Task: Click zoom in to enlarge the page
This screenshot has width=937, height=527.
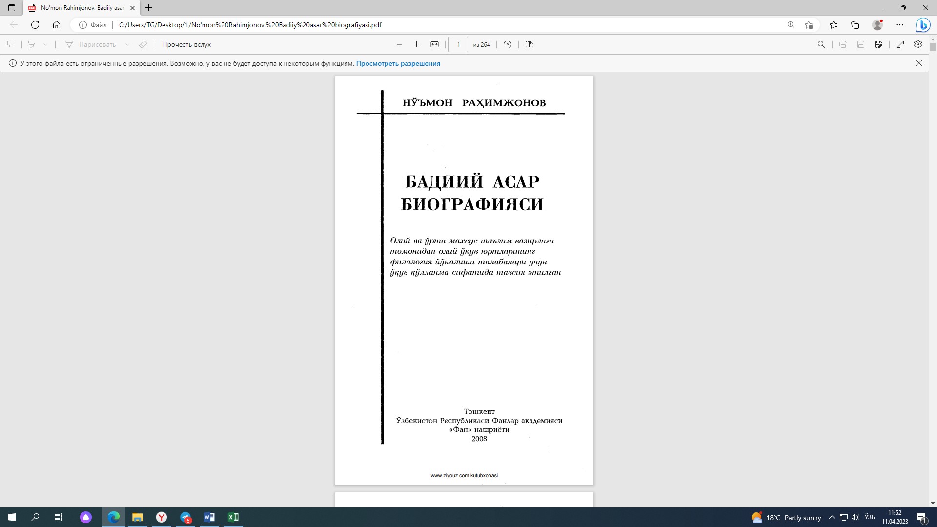Action: (416, 44)
